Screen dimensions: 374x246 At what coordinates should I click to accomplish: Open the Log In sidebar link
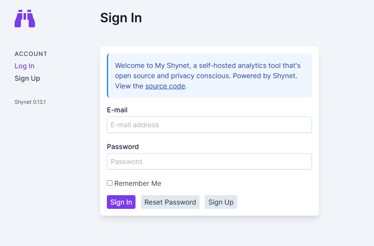pyautogui.click(x=24, y=66)
